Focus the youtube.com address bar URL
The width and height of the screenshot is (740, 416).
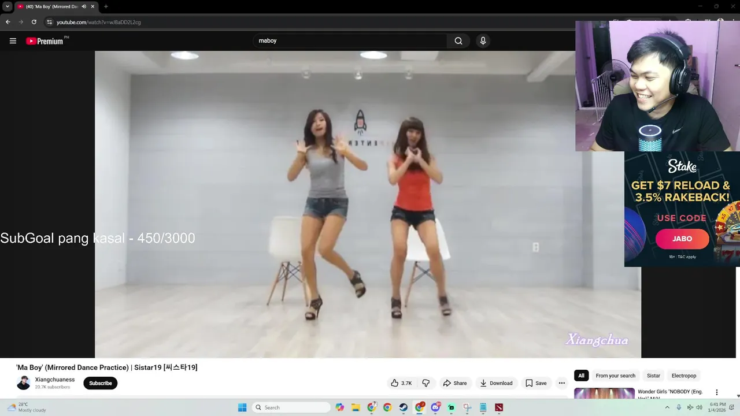point(99,22)
